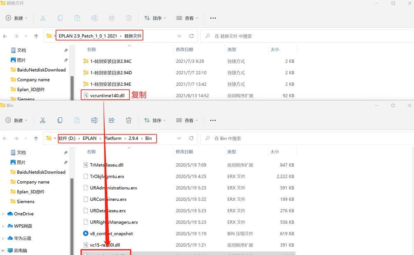Select vcruntime140.dll in the 替换文件 folder
Image resolution: width=414 pixels, height=255 pixels.
click(x=107, y=95)
